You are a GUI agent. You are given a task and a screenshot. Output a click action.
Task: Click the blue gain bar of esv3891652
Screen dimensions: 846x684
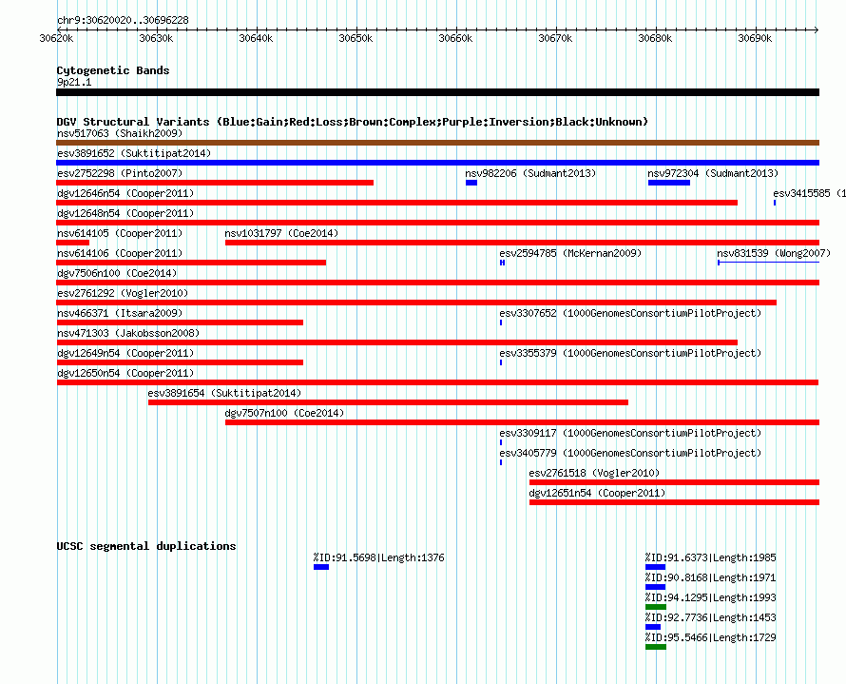point(437,163)
